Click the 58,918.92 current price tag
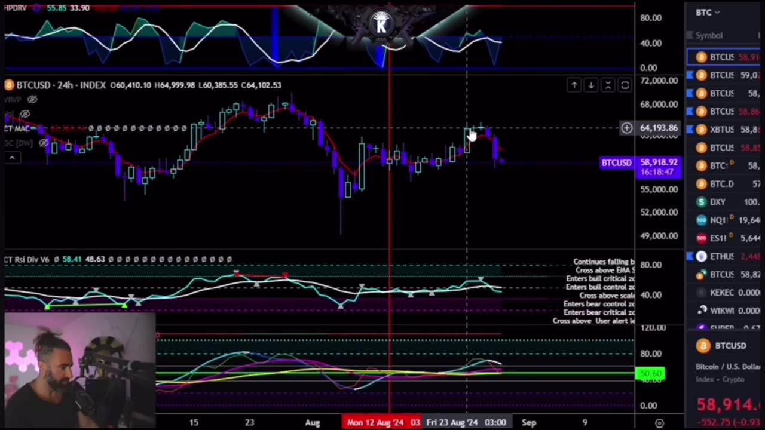Viewport: 765px width, 430px height. click(659, 162)
